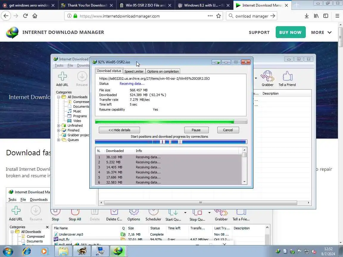The width and height of the screenshot is (343, 257).
Task: Open Options on completion tab
Action: 163,71
